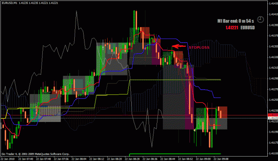Click the 1.41255 price scale label

(x=274, y=100)
